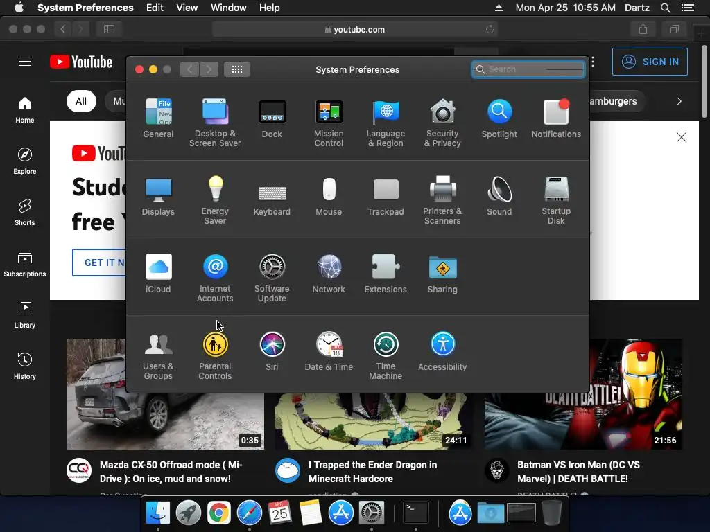Open the Batman VS Iron Man video thumbnail
The image size is (710, 532).
(583, 394)
